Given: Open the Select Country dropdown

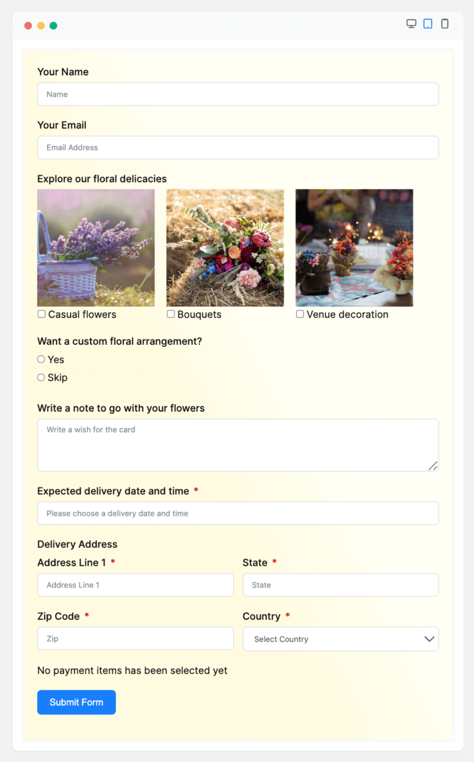Looking at the screenshot, I should coord(341,639).
